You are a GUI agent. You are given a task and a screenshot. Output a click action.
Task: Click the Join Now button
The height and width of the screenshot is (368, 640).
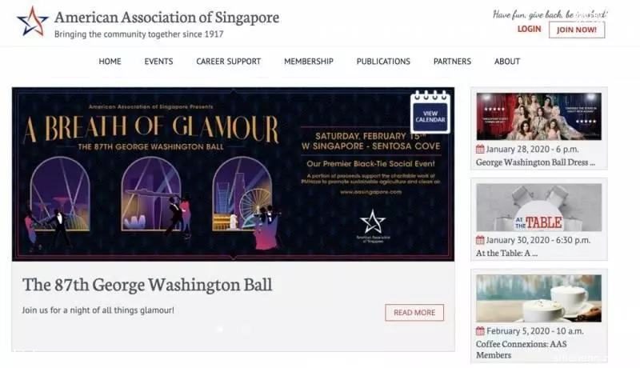(x=577, y=30)
